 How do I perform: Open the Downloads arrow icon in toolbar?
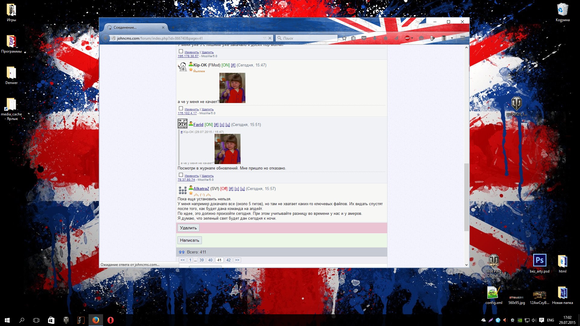point(375,38)
